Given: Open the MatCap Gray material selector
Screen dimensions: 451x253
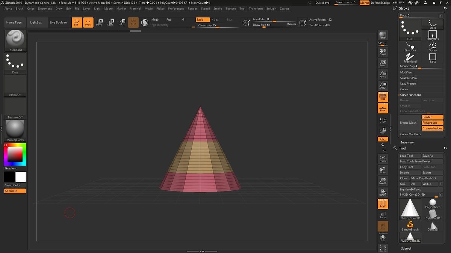Looking at the screenshot, I should point(15,131).
